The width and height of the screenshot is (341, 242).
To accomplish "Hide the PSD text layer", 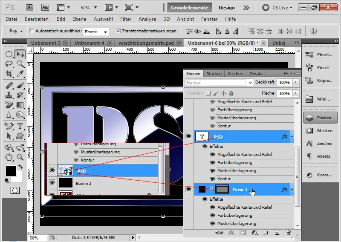I will 188,136.
